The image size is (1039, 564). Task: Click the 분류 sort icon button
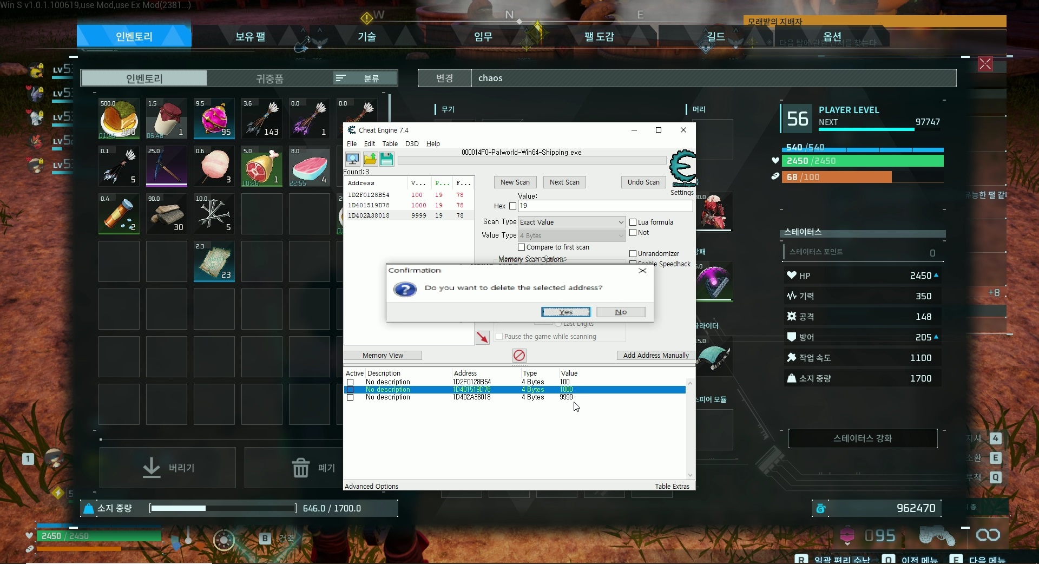point(366,78)
